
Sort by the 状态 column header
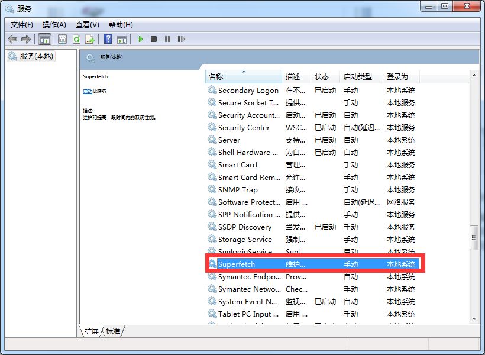tap(325, 76)
